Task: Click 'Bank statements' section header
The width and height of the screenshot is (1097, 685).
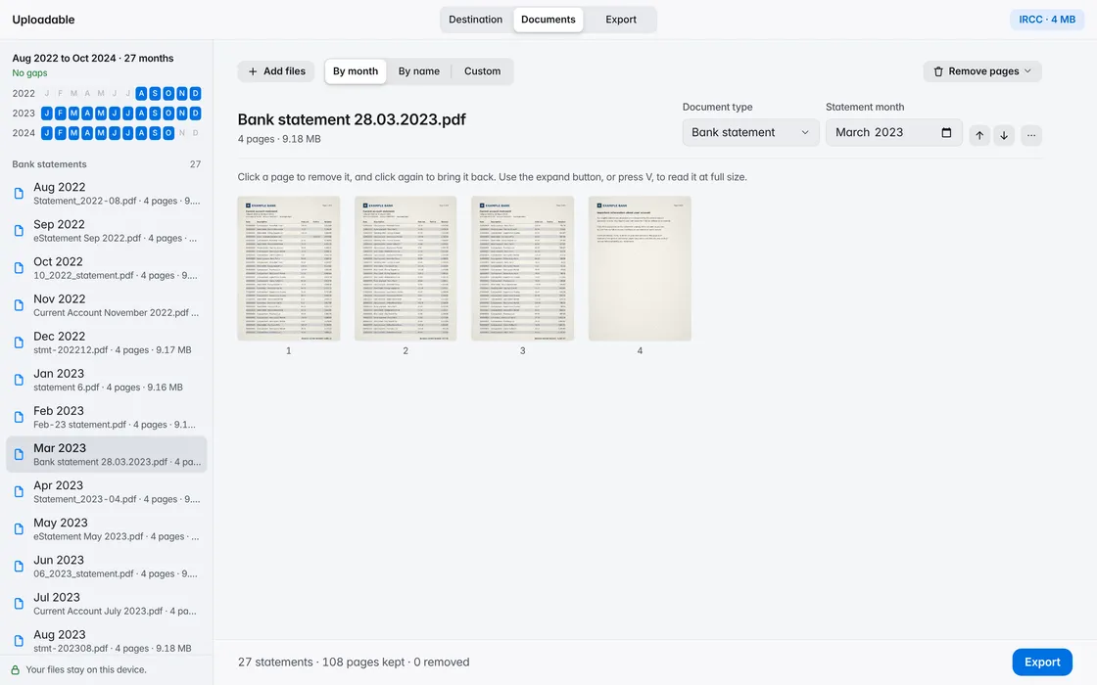Action: 49,164
